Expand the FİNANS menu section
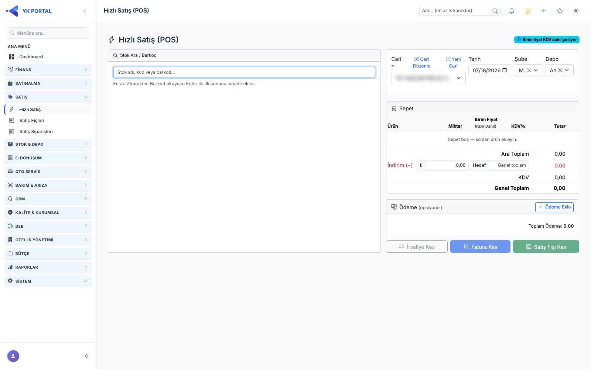 coord(48,70)
